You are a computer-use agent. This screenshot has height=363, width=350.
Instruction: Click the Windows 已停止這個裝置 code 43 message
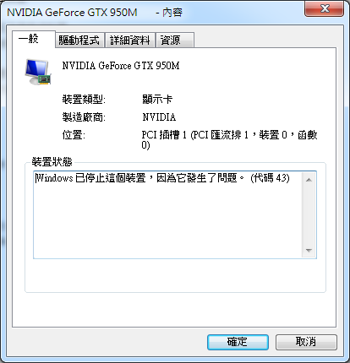(162, 178)
